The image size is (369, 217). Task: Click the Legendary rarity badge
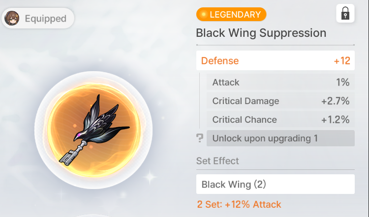tap(231, 14)
